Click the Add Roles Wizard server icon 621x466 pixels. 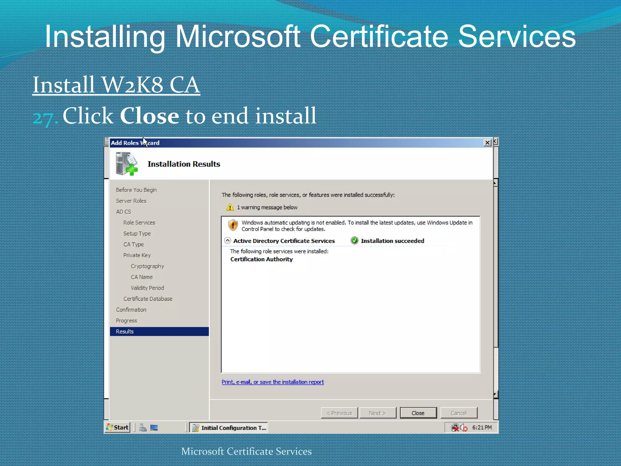click(126, 164)
